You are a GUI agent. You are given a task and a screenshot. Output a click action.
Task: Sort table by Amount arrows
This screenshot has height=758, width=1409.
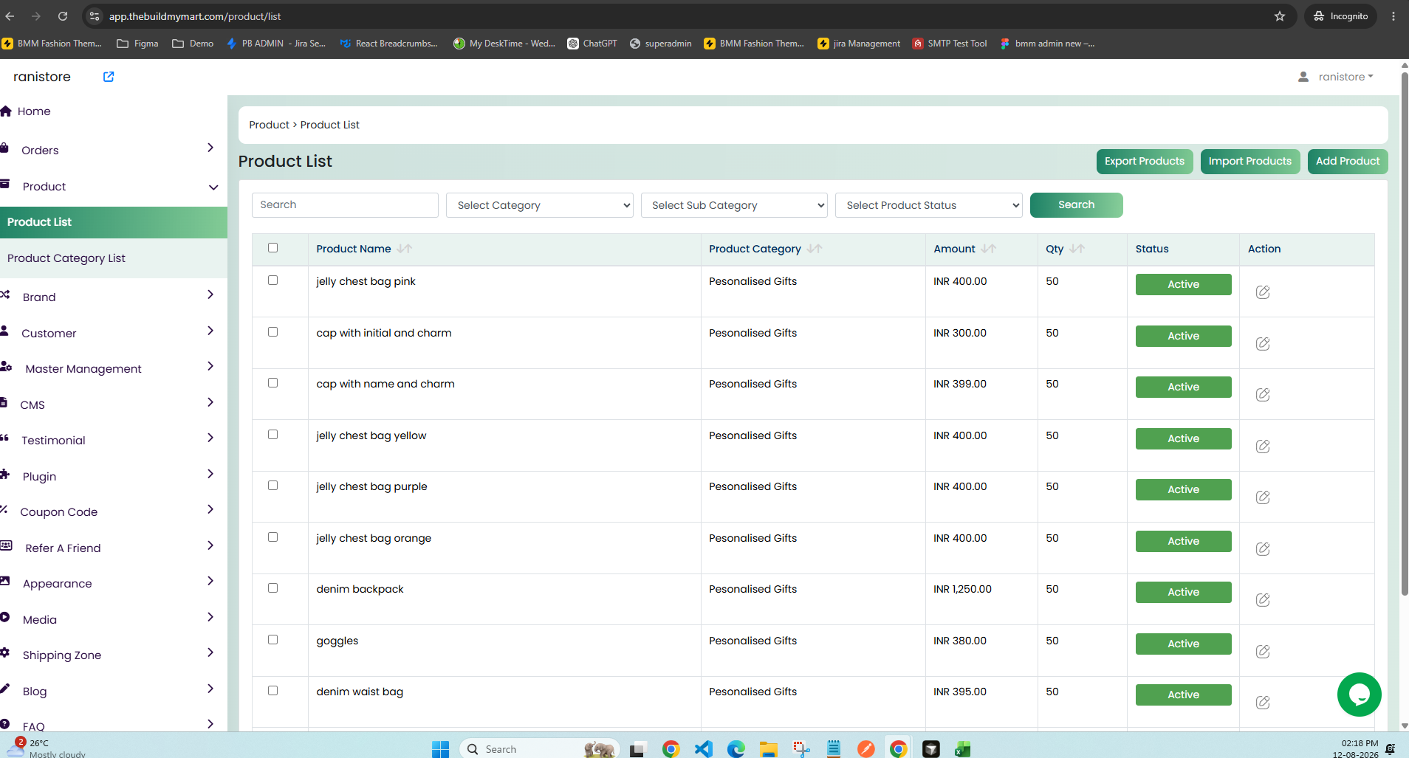(x=989, y=249)
